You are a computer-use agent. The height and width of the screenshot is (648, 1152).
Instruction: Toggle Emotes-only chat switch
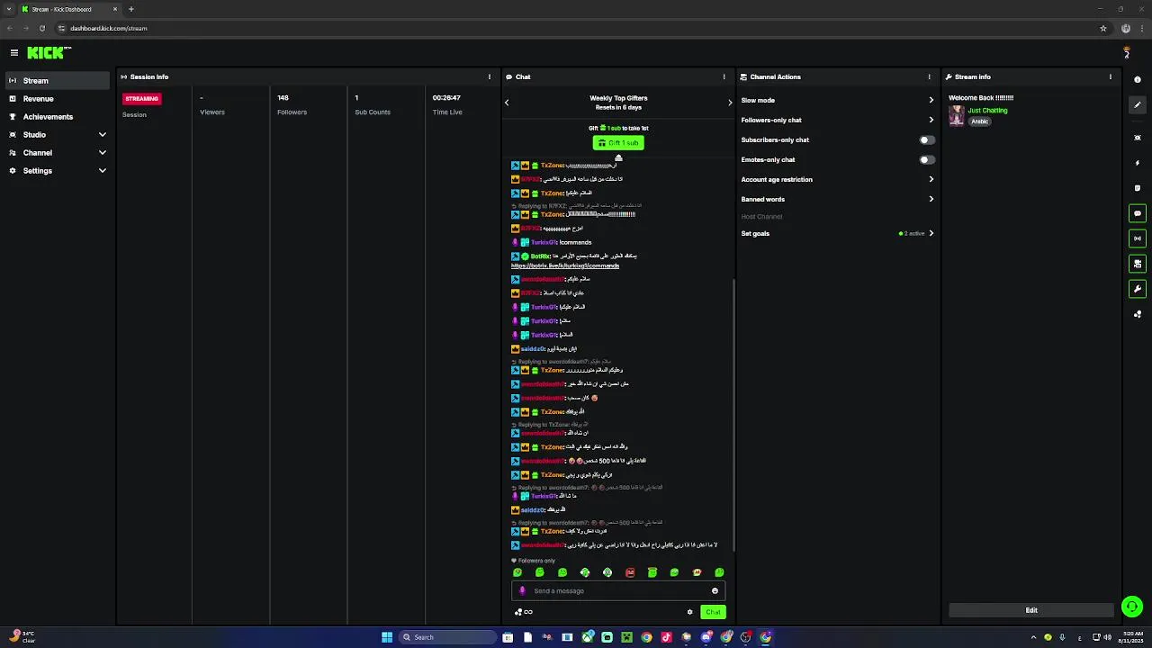tap(927, 159)
